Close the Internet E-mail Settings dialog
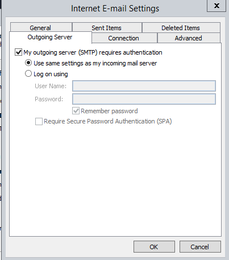 pos(216,6)
